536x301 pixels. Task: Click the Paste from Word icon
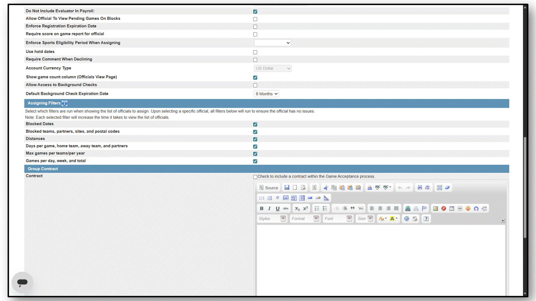point(358,188)
